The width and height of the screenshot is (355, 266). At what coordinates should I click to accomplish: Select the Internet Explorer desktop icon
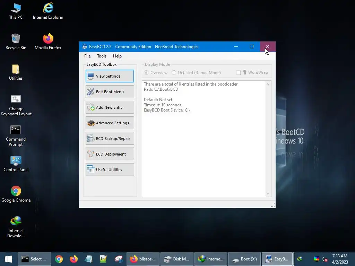[x=48, y=11]
